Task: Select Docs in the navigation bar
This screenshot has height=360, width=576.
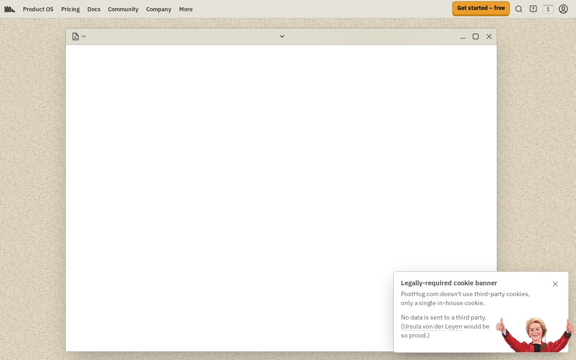Action: click(94, 9)
